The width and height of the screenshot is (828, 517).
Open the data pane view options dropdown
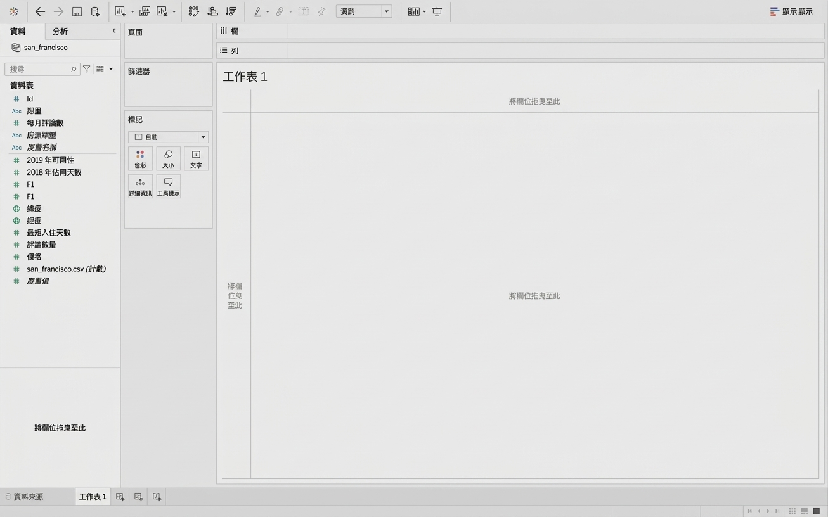pos(105,69)
